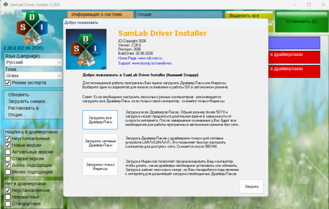Screen dimensions: 329x209
Task: Click the Опции header bar
Action: click(x=179, y=14)
